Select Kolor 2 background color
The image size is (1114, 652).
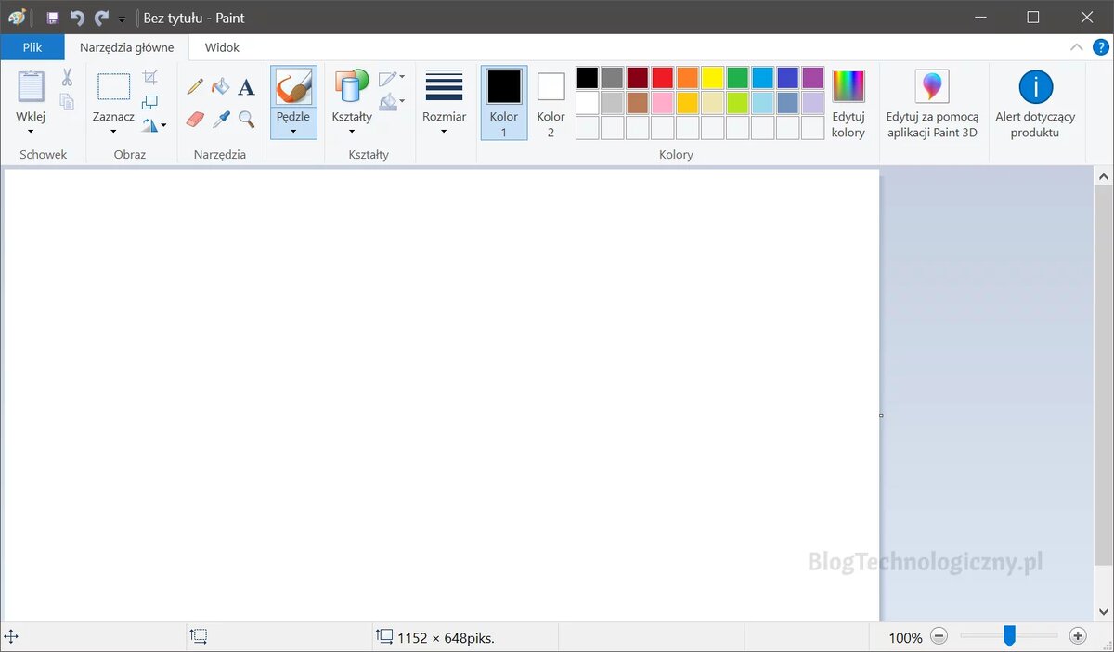click(x=551, y=103)
